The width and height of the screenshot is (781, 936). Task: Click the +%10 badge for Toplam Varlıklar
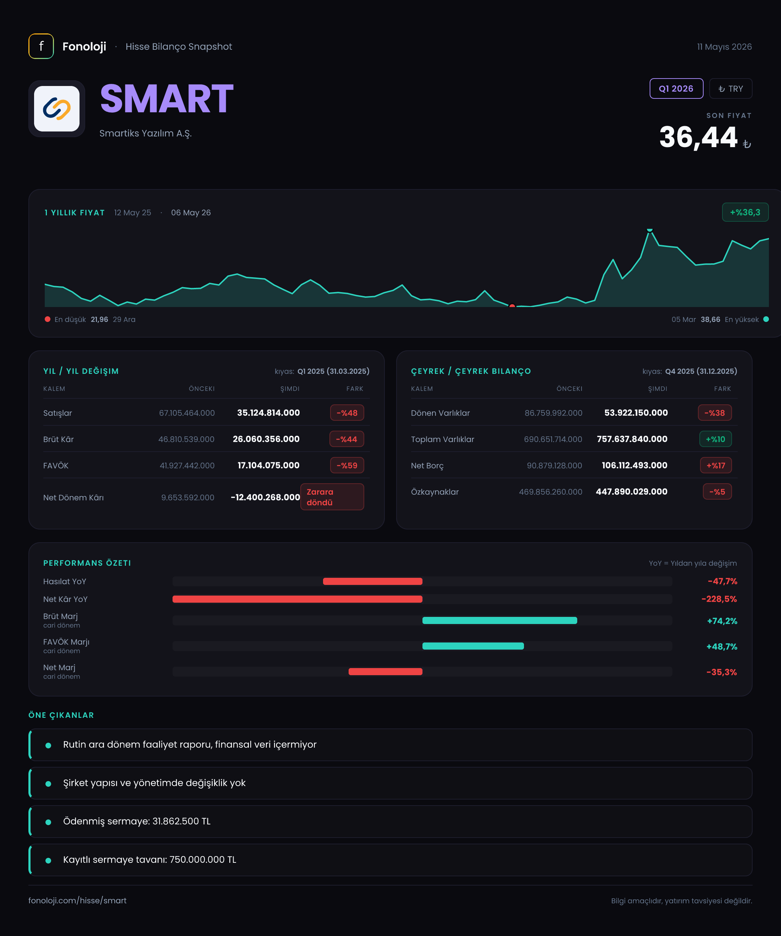716,439
